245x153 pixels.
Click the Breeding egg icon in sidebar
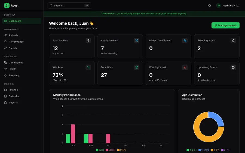(5, 76)
